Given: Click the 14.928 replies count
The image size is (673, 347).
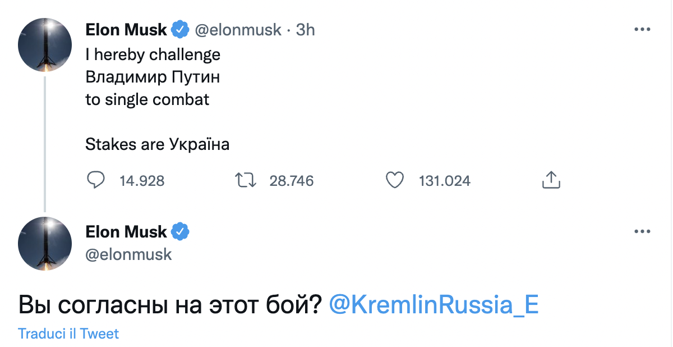Looking at the screenshot, I should 142,181.
